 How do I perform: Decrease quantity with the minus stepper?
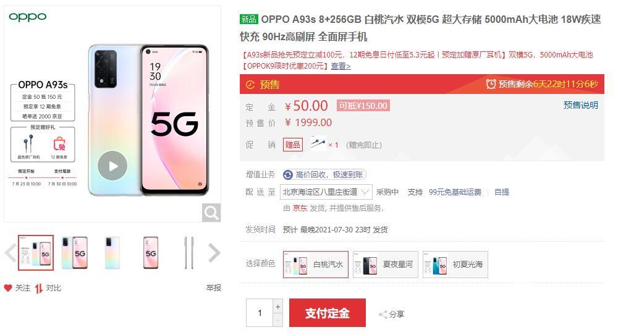click(x=278, y=320)
